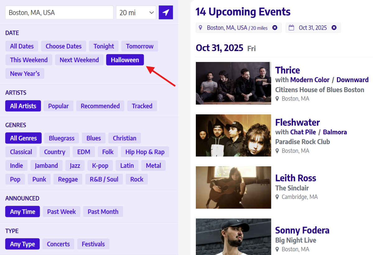The height and width of the screenshot is (255, 373).
Task: Filter by R&B / Soul genre
Action: pyautogui.click(x=104, y=179)
